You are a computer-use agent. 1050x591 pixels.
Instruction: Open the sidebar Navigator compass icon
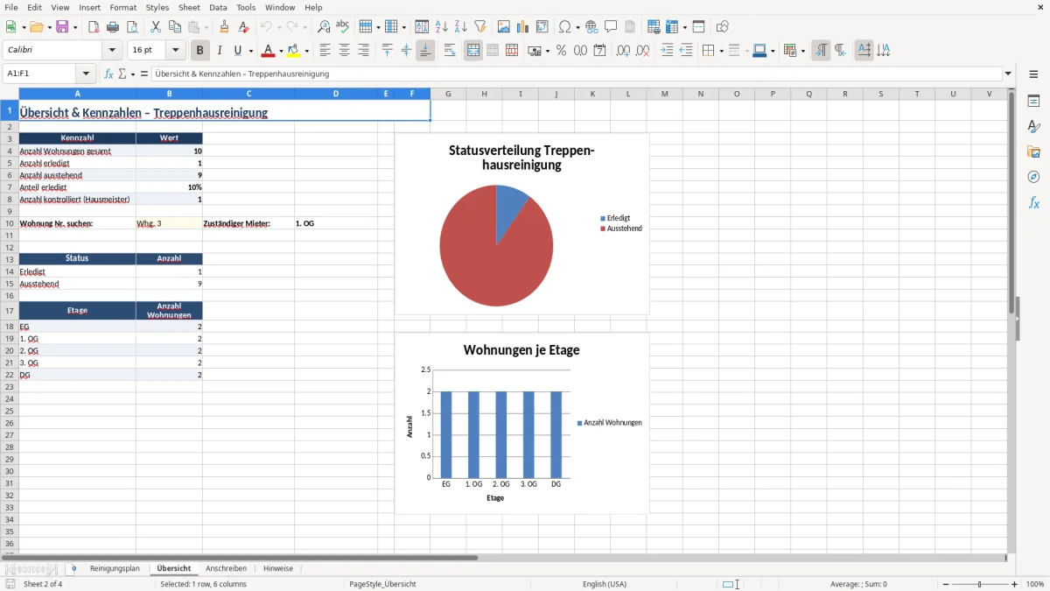[x=1033, y=177]
